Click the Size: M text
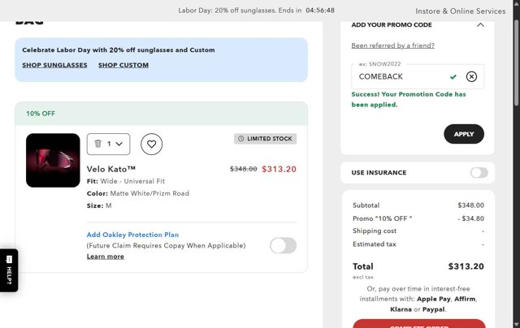The height and width of the screenshot is (328, 520). 99,205
